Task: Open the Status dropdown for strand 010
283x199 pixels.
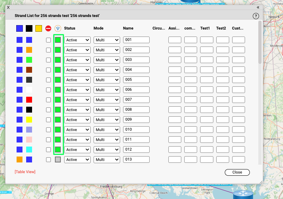Action: [x=77, y=130]
